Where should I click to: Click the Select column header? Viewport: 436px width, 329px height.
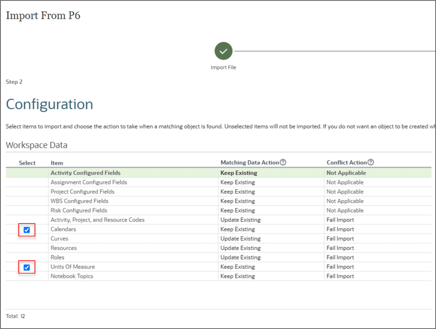[27, 163]
